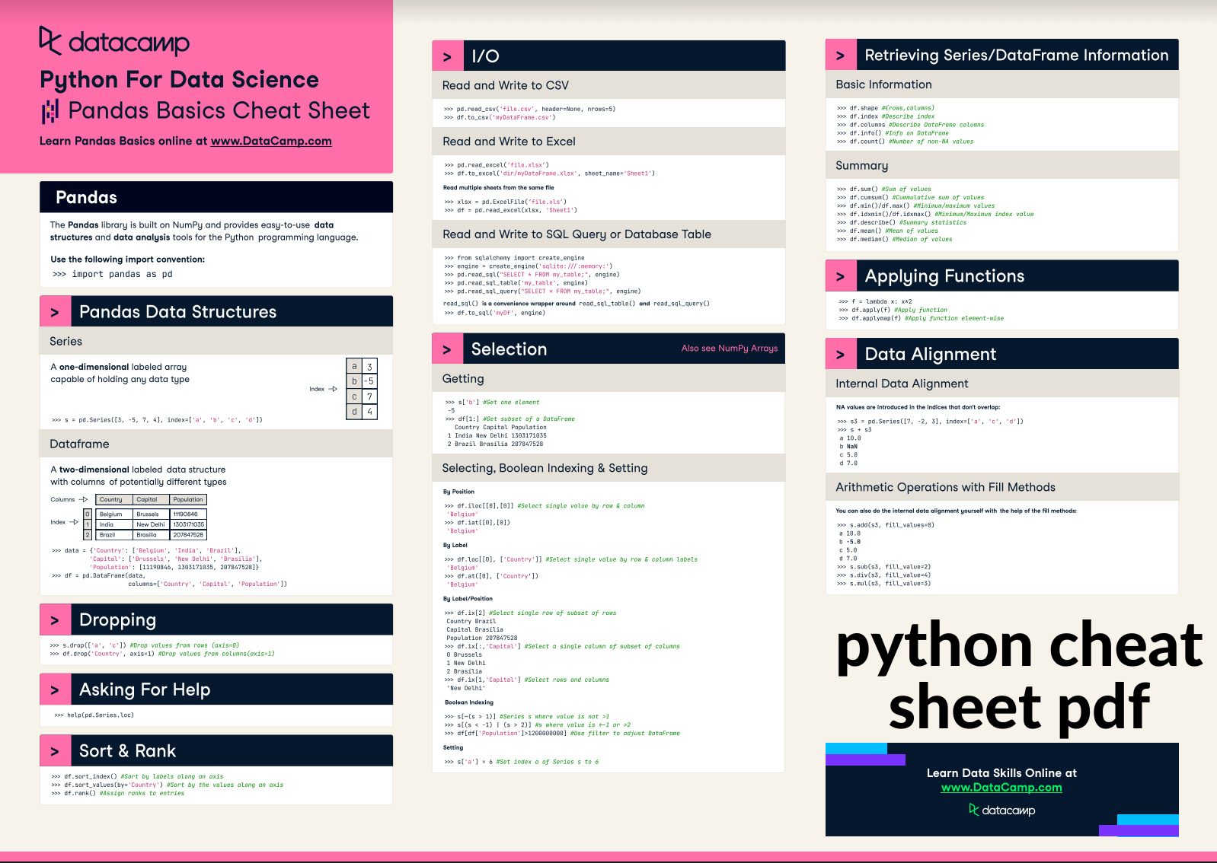This screenshot has width=1217, height=863.
Task: Click the Index arrow label beside the Series diagram
Action: pos(323,389)
